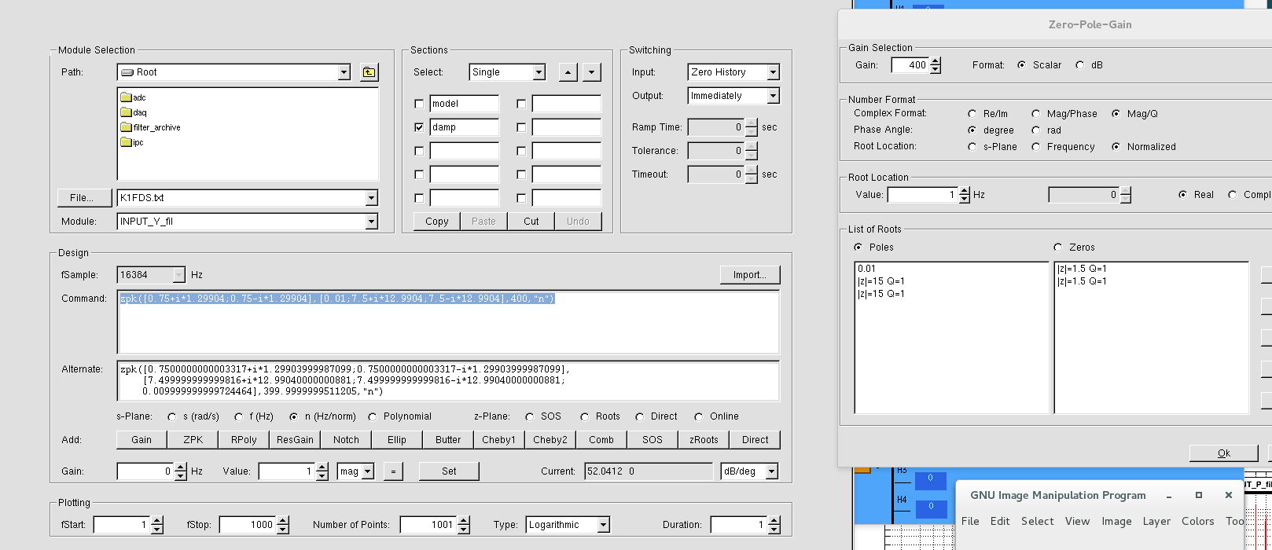1272x550 pixels.
Task: Select the Polynomial radio button
Action: coord(373,416)
